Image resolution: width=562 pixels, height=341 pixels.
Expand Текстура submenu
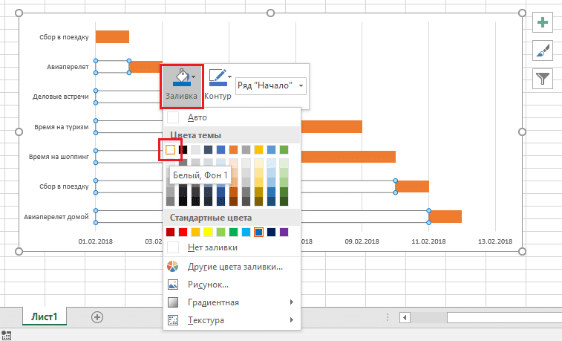[232, 320]
